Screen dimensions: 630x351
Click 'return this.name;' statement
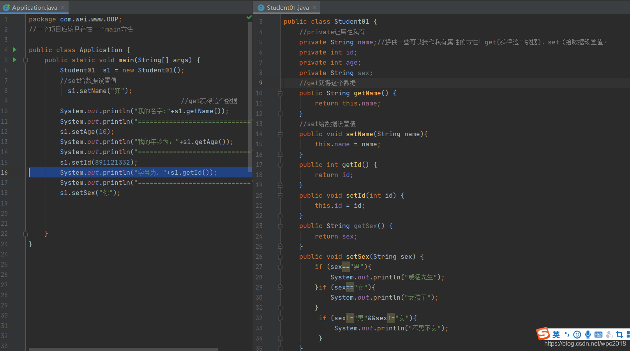[x=348, y=104]
